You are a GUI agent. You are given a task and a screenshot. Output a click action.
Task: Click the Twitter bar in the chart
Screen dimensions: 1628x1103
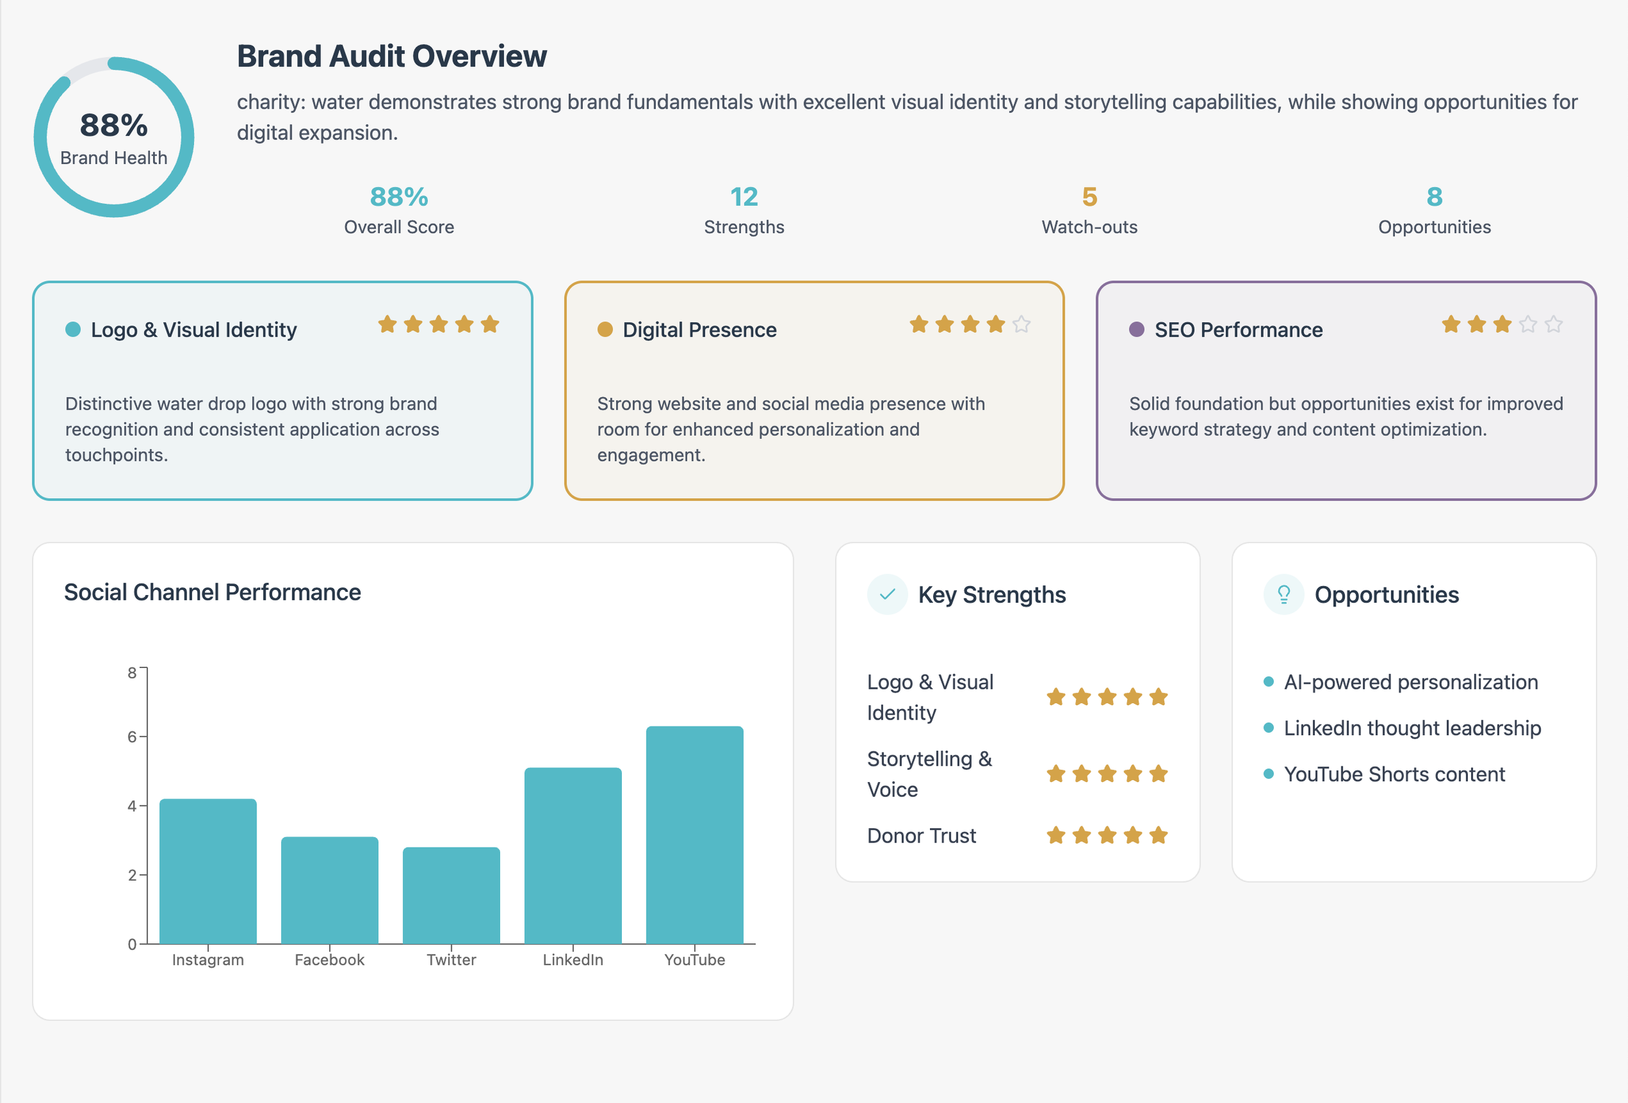451,895
